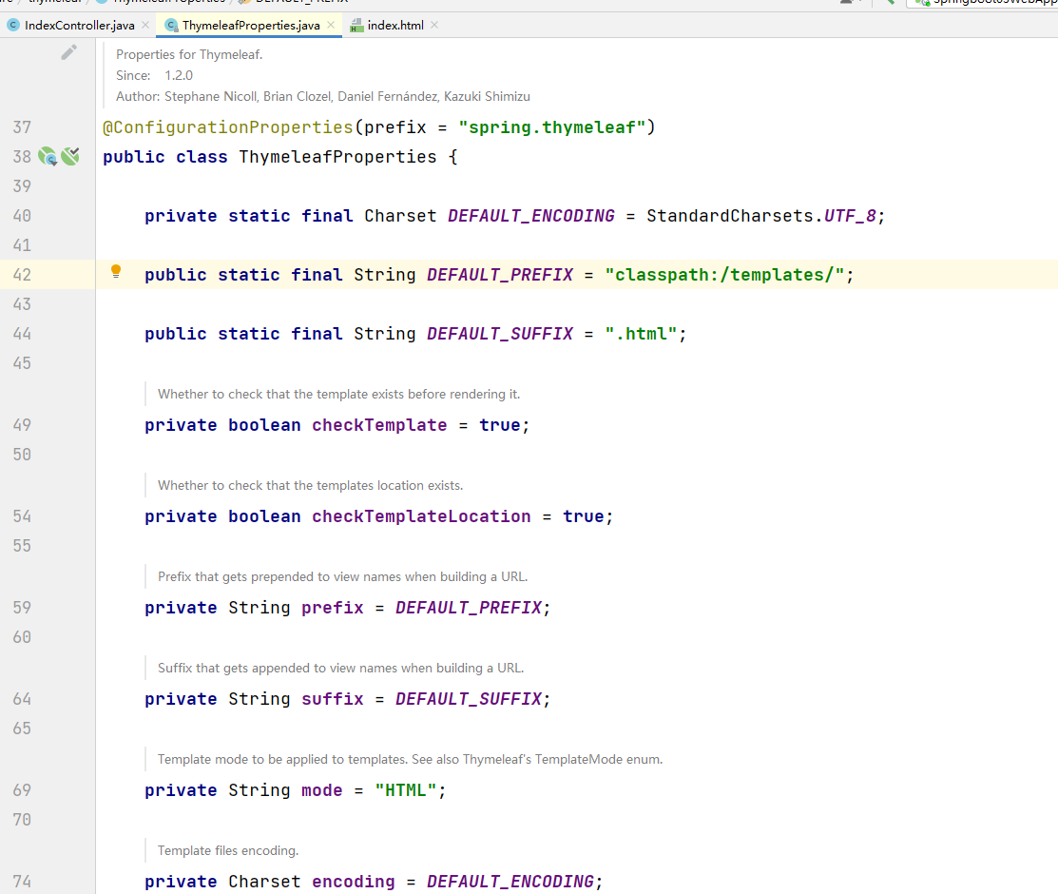Click ThymeleafProperties class name on line 38

[x=337, y=157]
